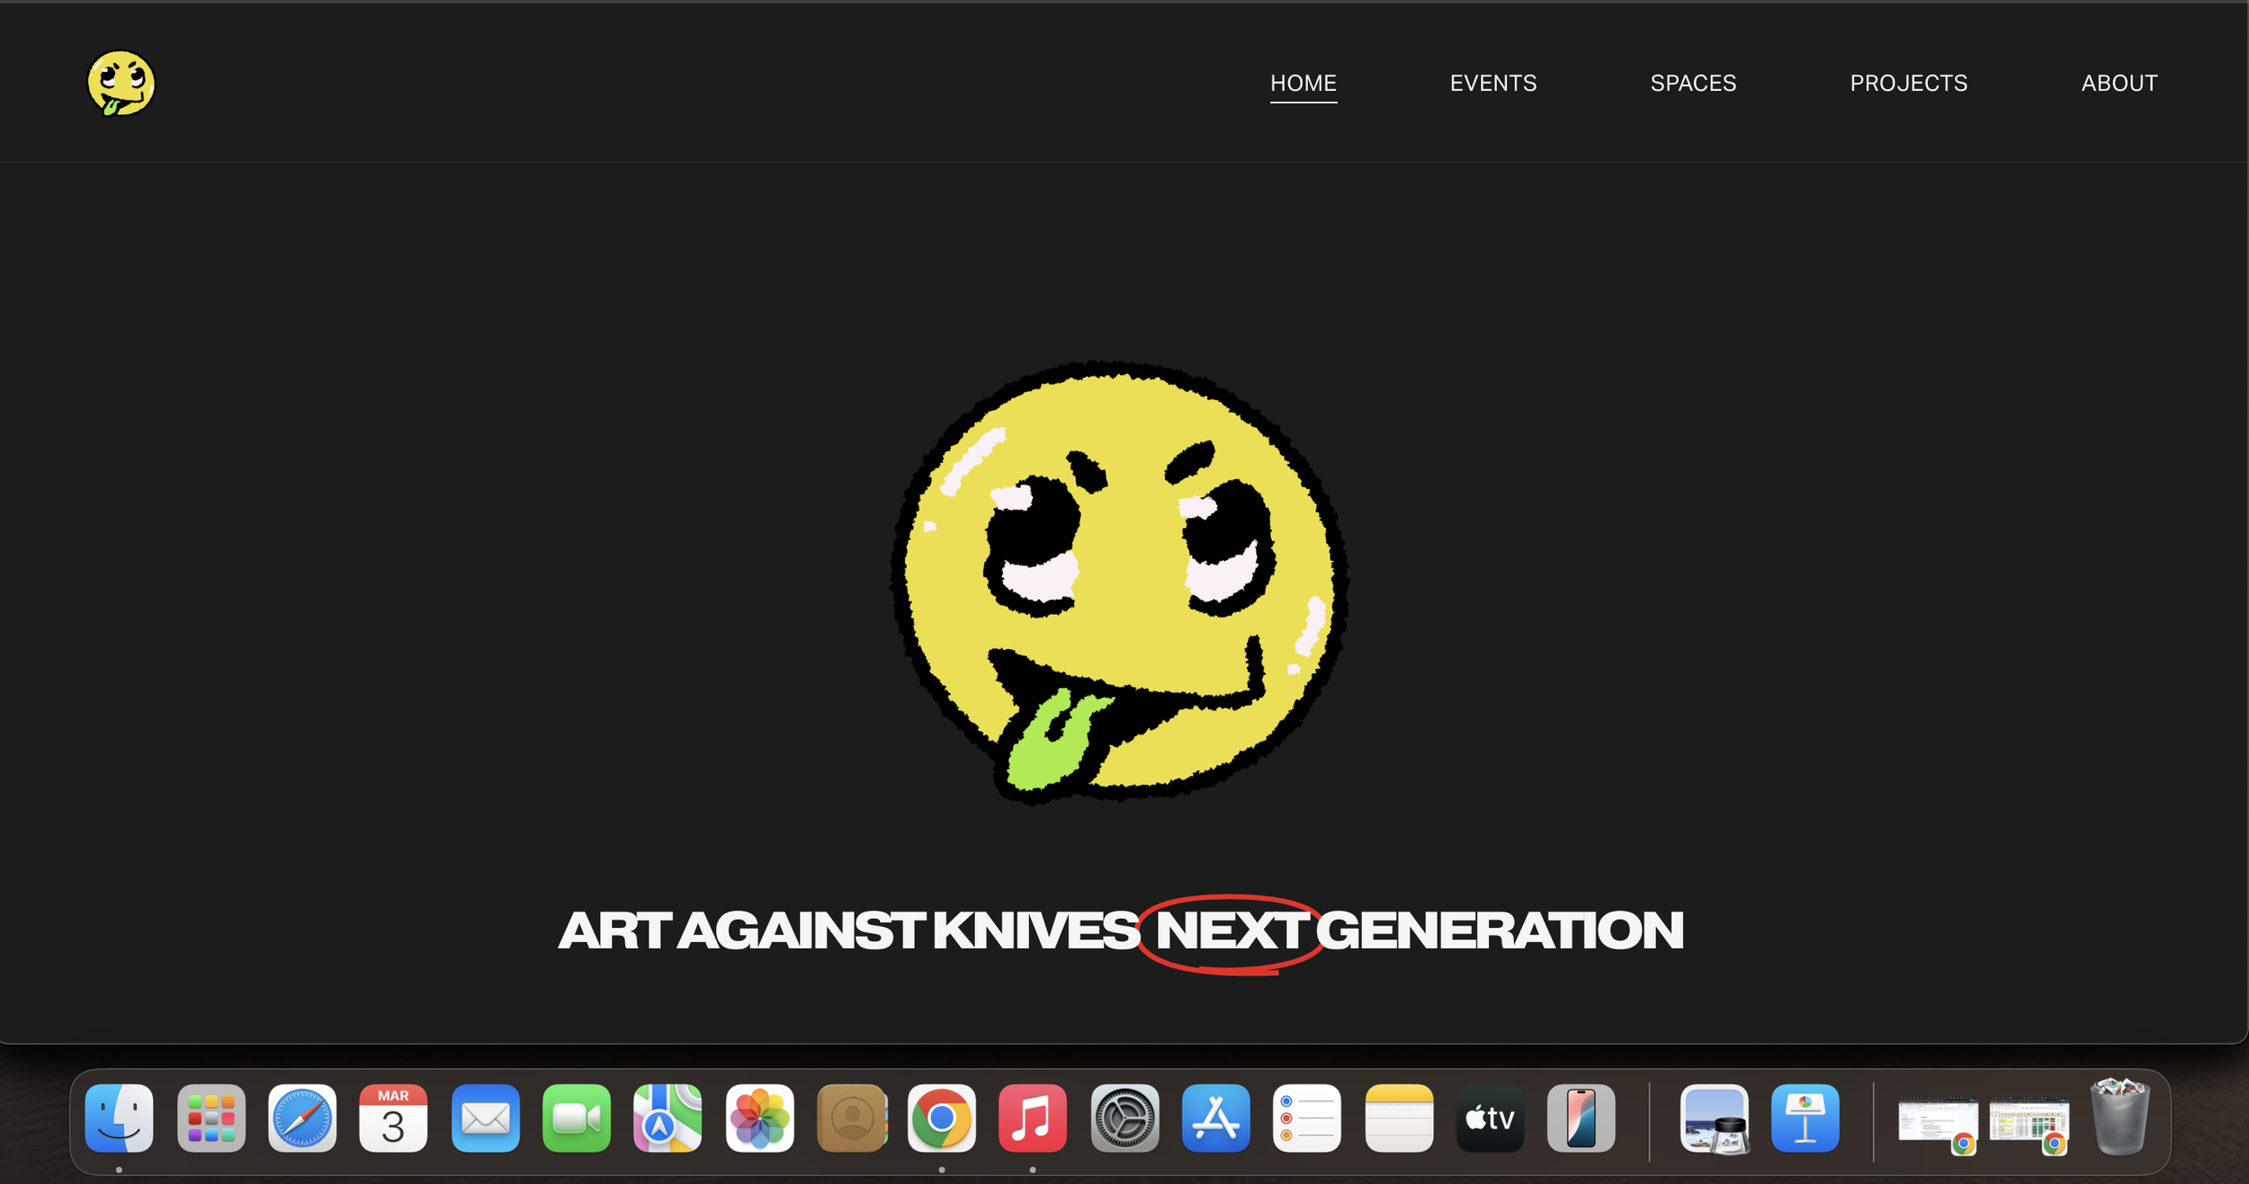
Task: Open Music app in dock
Action: coord(1032,1118)
